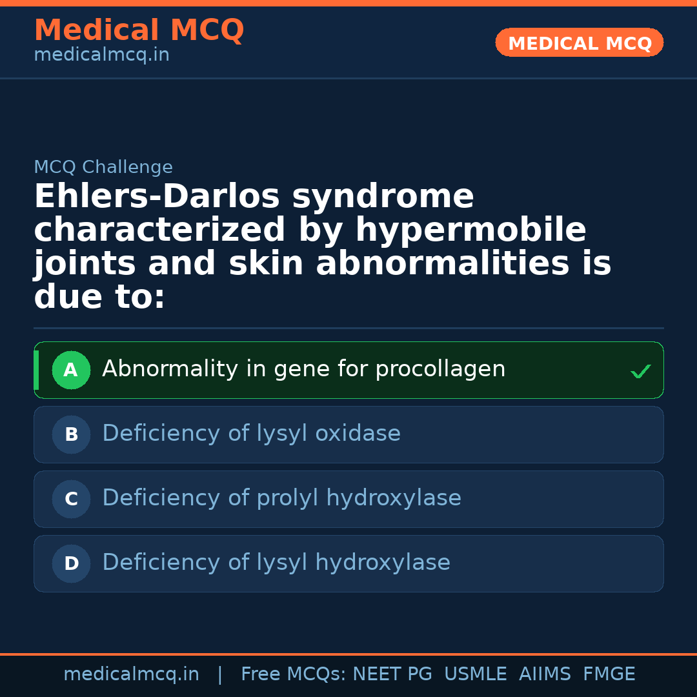Click the green A option circle
This screenshot has width=697, height=697.
(x=71, y=370)
